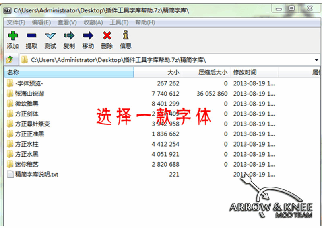Open the 查看(V) menu
Screen dimensions: 322x228
pyautogui.click(x=67, y=22)
